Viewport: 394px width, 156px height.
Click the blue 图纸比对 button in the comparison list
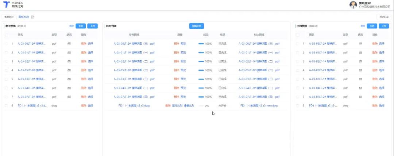196,26
